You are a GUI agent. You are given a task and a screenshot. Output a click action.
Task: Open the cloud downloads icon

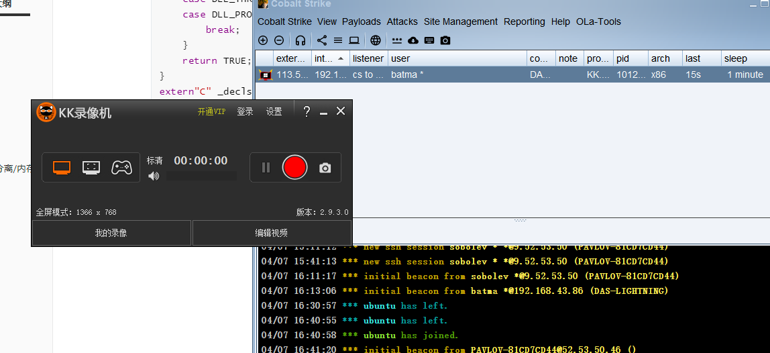(x=413, y=40)
